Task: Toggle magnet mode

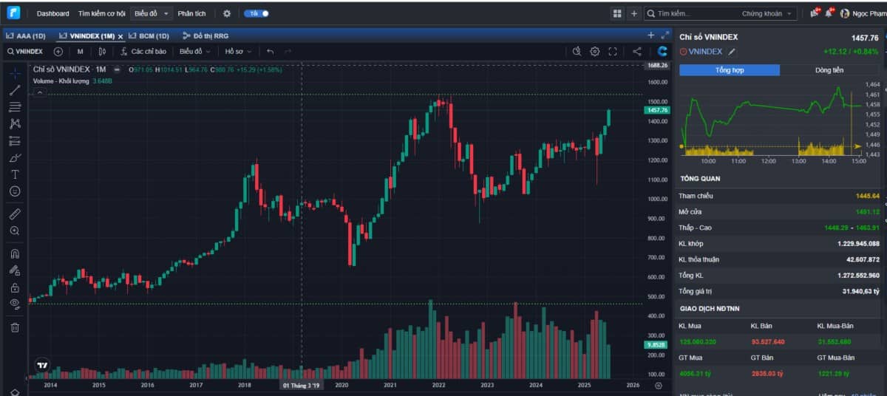Action: (15, 253)
